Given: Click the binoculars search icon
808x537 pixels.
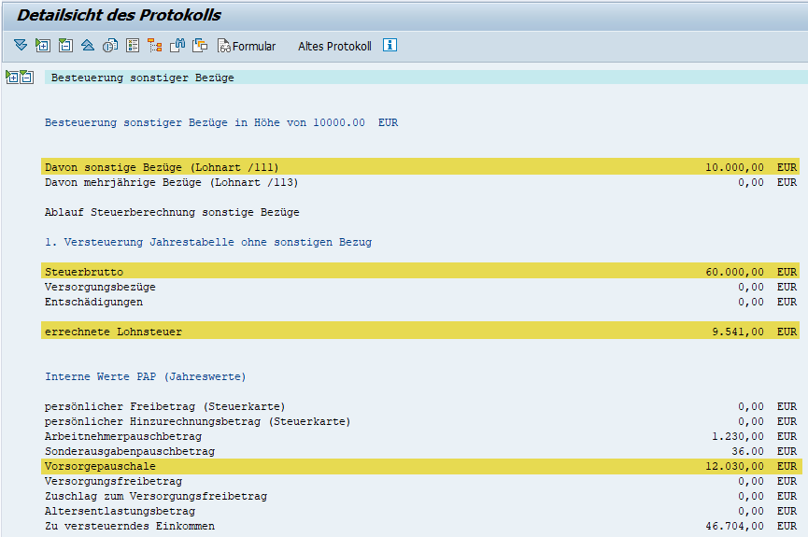Looking at the screenshot, I should 177,46.
